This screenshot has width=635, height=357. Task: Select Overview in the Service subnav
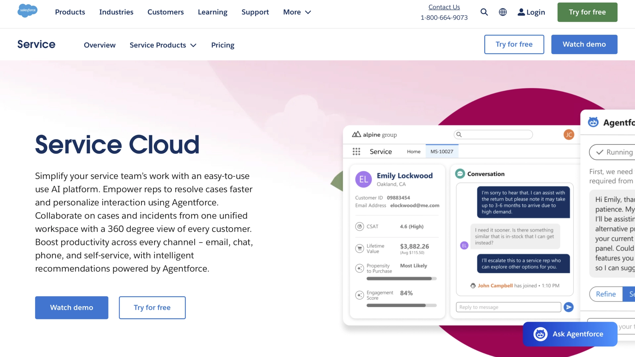tap(100, 45)
